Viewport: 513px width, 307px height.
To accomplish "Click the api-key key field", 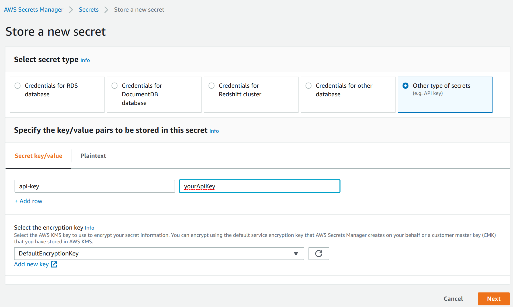I will (95, 186).
